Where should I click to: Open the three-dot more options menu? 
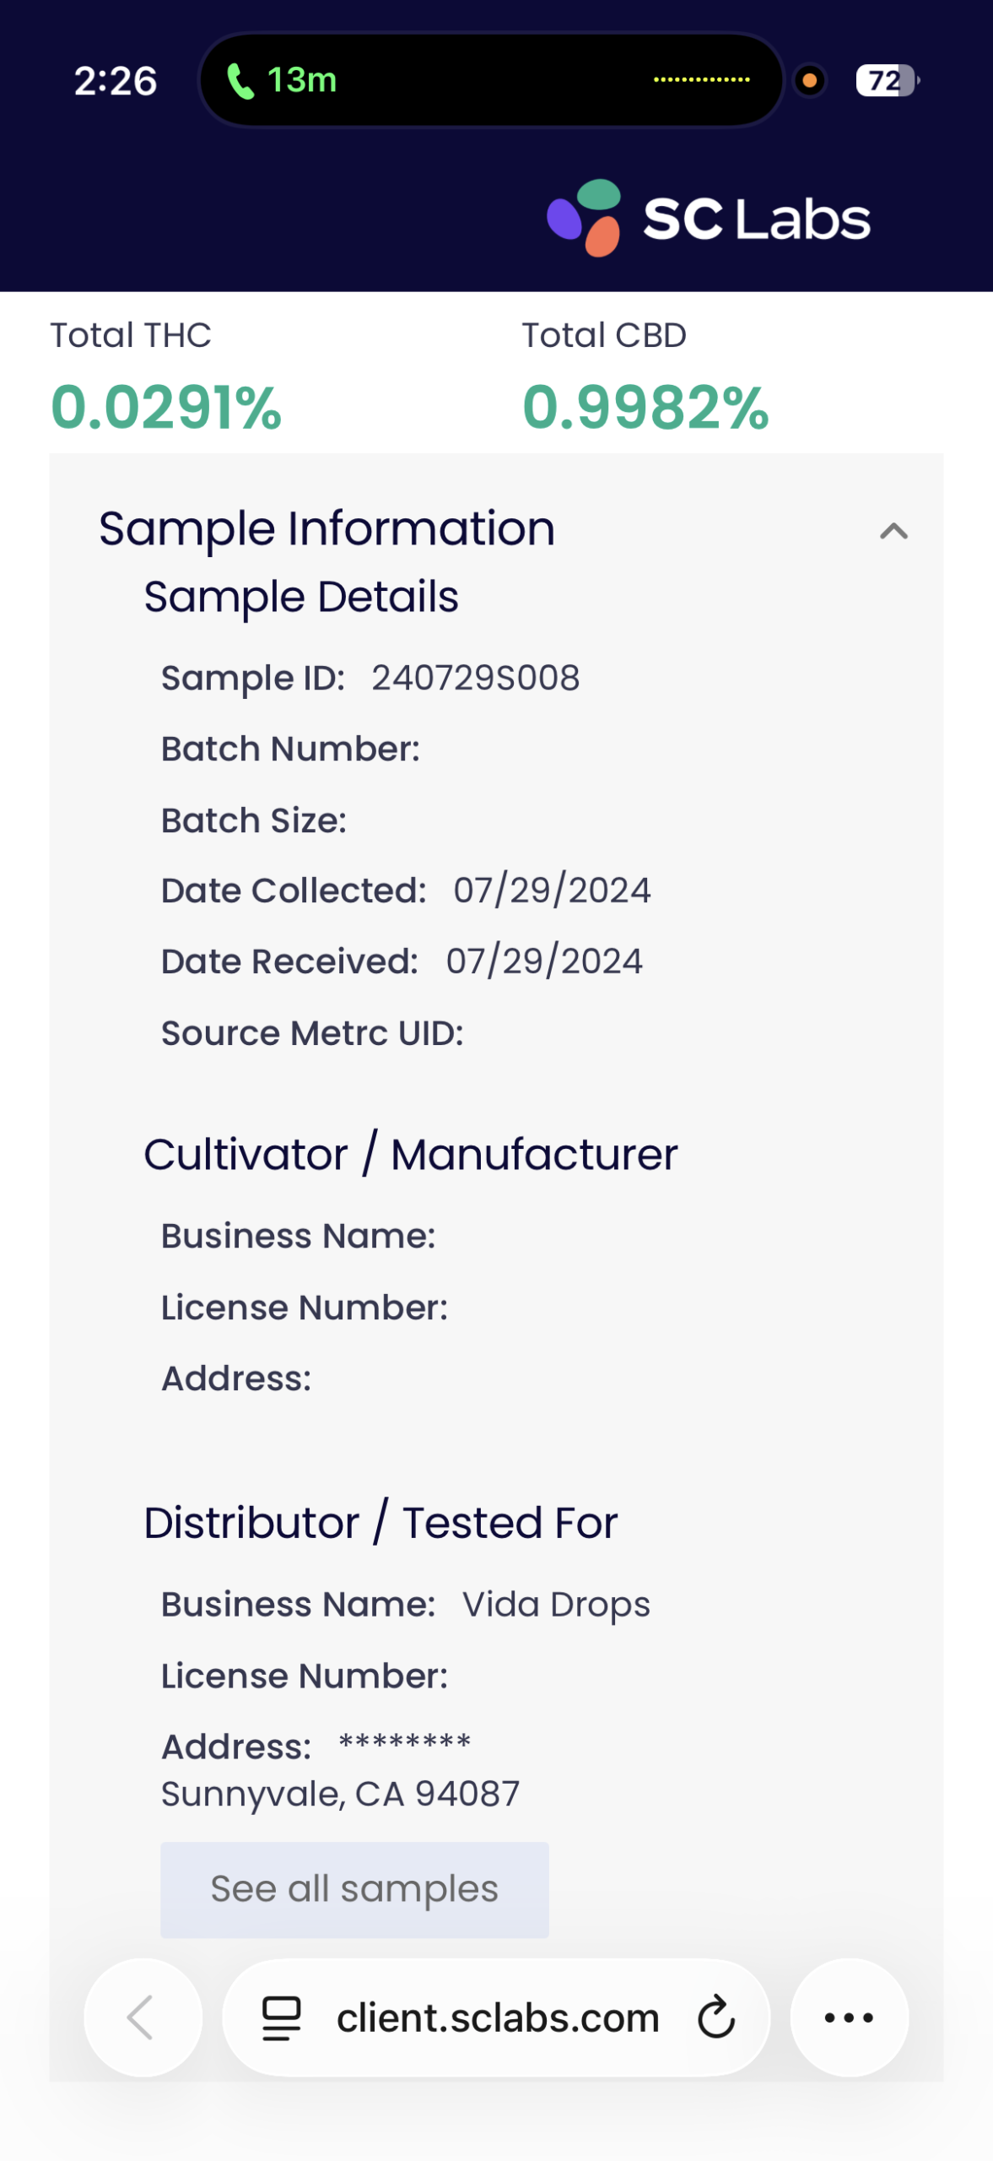coord(849,2017)
